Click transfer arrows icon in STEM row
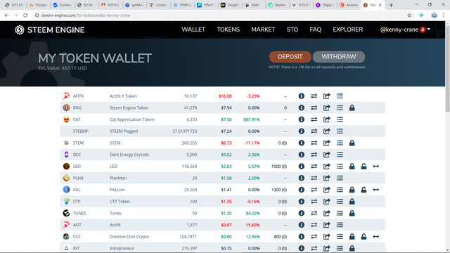The height and width of the screenshot is (253, 450). point(314,143)
